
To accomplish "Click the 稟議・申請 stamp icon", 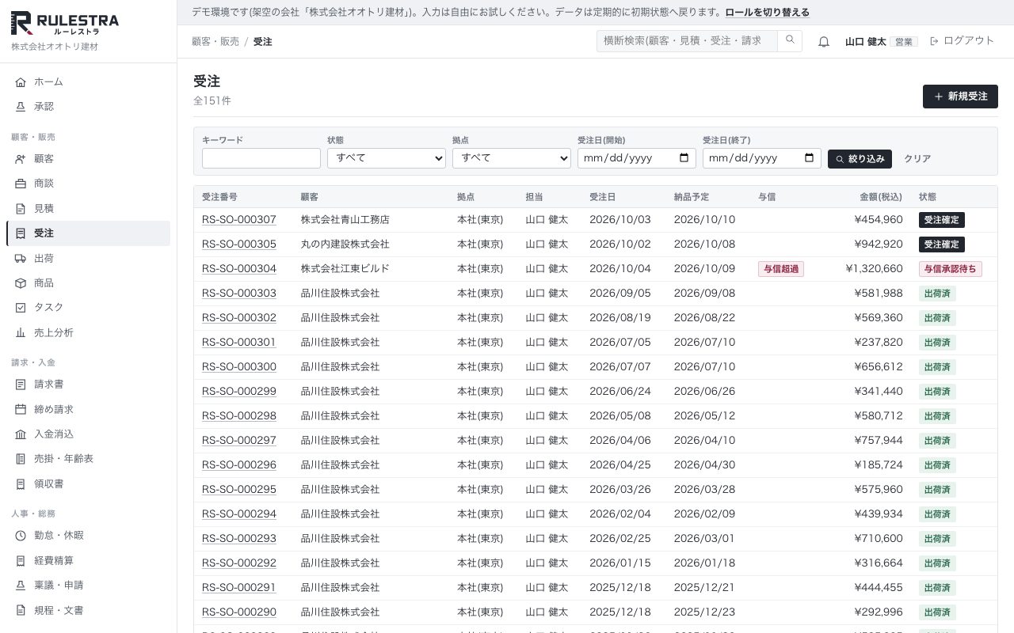I will 21,586.
